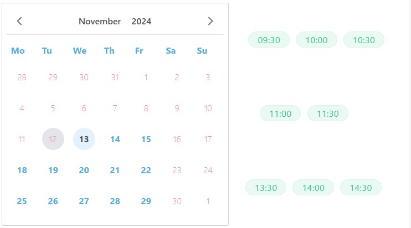Image resolution: width=411 pixels, height=228 pixels.
Task: Choose the 10:00 time slot
Action: coord(316,40)
